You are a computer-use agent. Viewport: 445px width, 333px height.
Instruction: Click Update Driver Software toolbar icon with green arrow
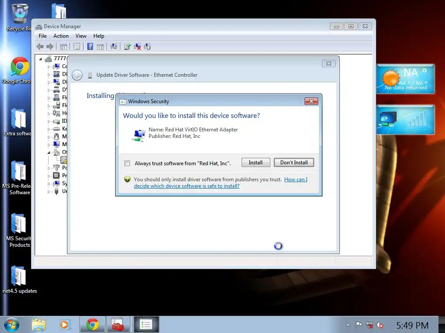tap(127, 47)
